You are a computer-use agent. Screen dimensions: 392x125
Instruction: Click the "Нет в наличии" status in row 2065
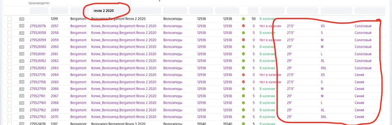point(270,82)
